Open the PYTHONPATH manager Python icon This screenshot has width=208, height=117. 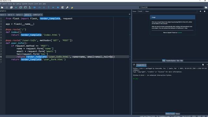point(72,7)
